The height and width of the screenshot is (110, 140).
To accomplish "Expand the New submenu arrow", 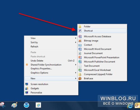I will pyautogui.click(x=76, y=78).
